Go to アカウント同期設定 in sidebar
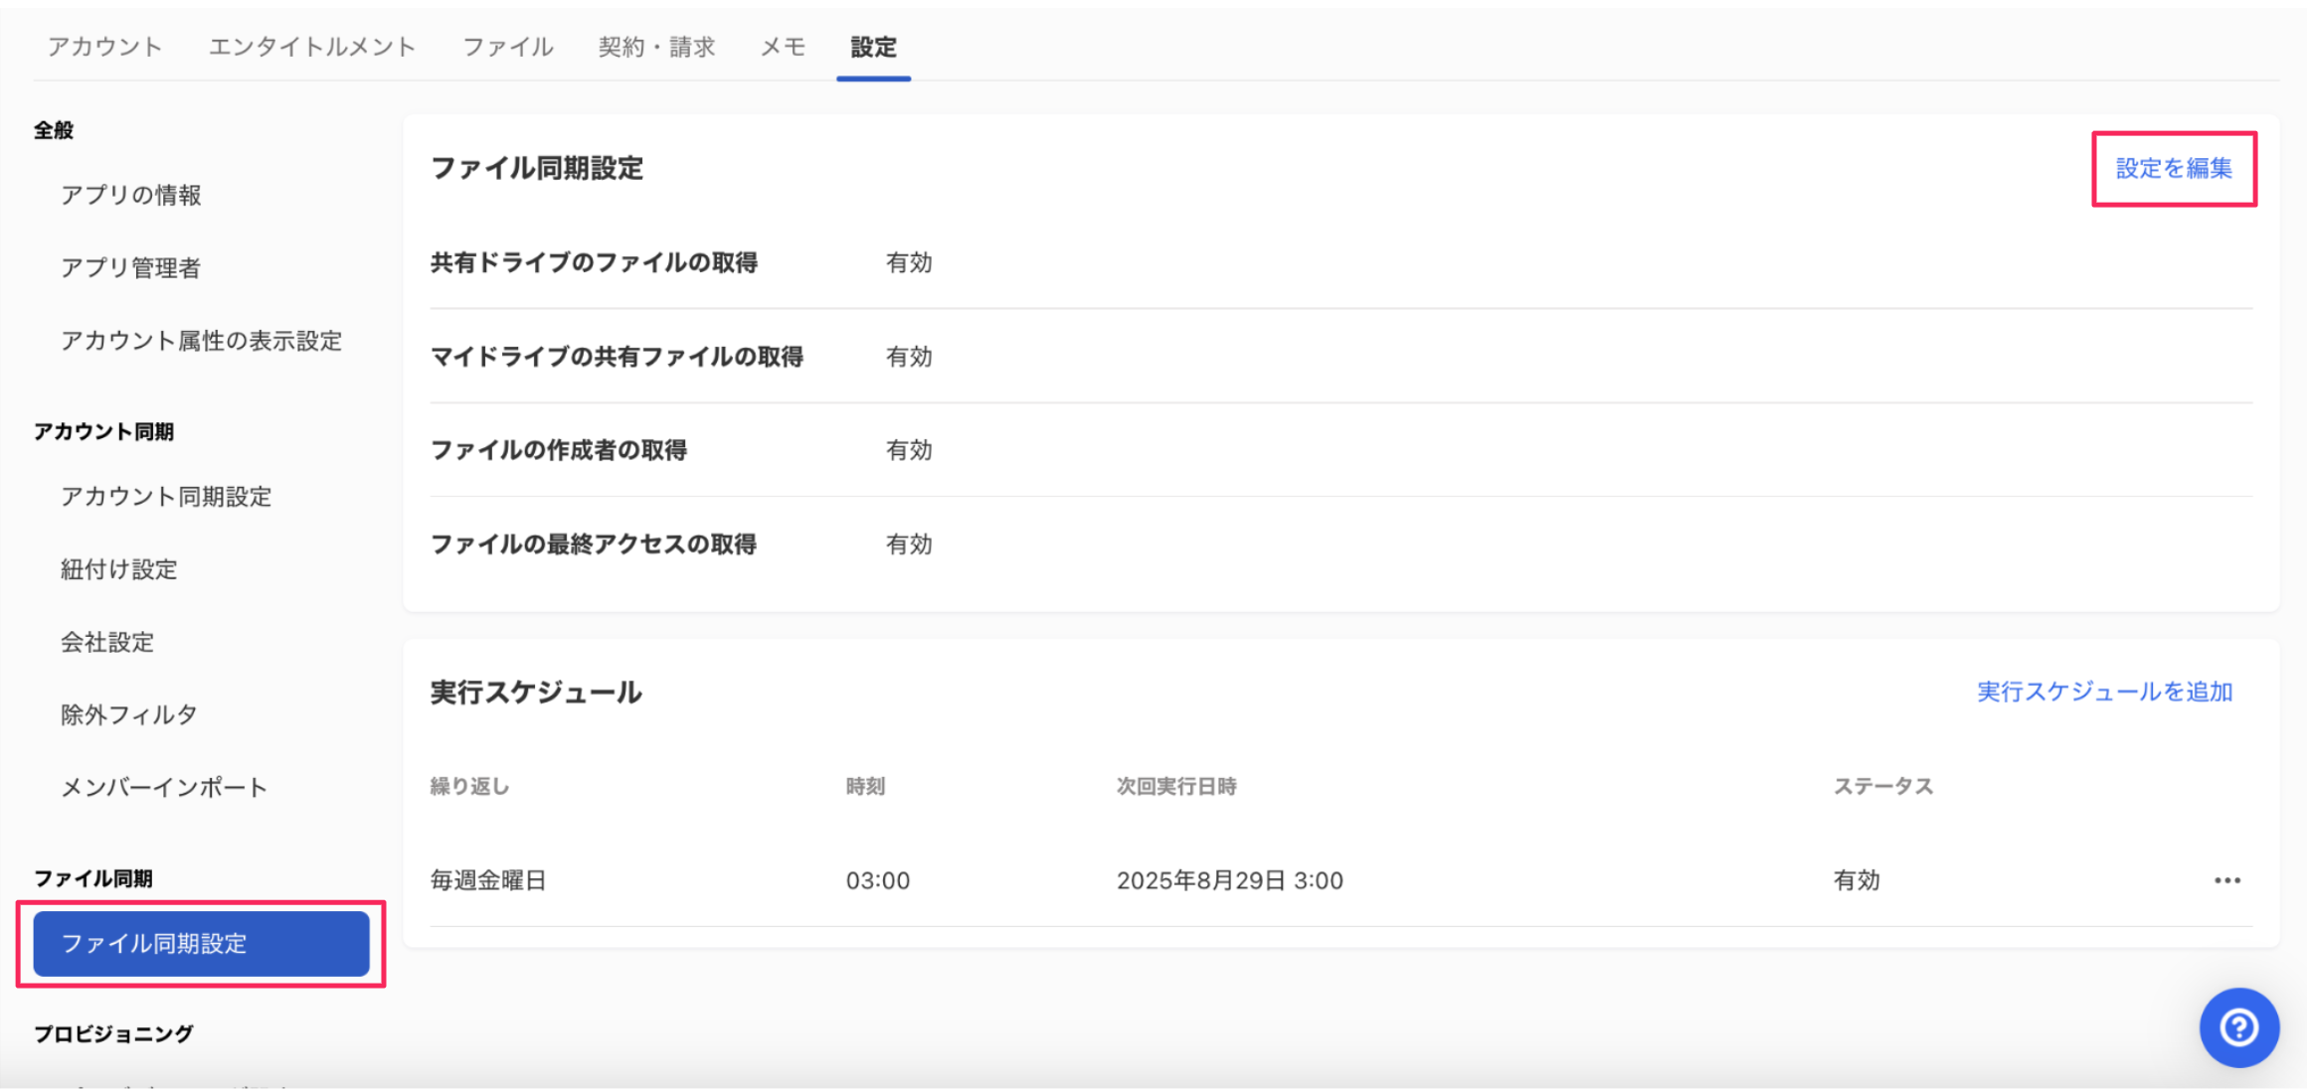 pos(166,496)
